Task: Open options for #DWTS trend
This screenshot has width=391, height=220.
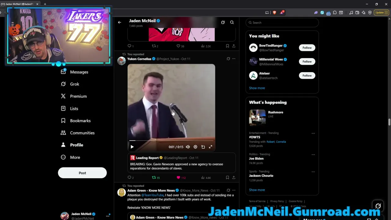Action: pos(313,133)
